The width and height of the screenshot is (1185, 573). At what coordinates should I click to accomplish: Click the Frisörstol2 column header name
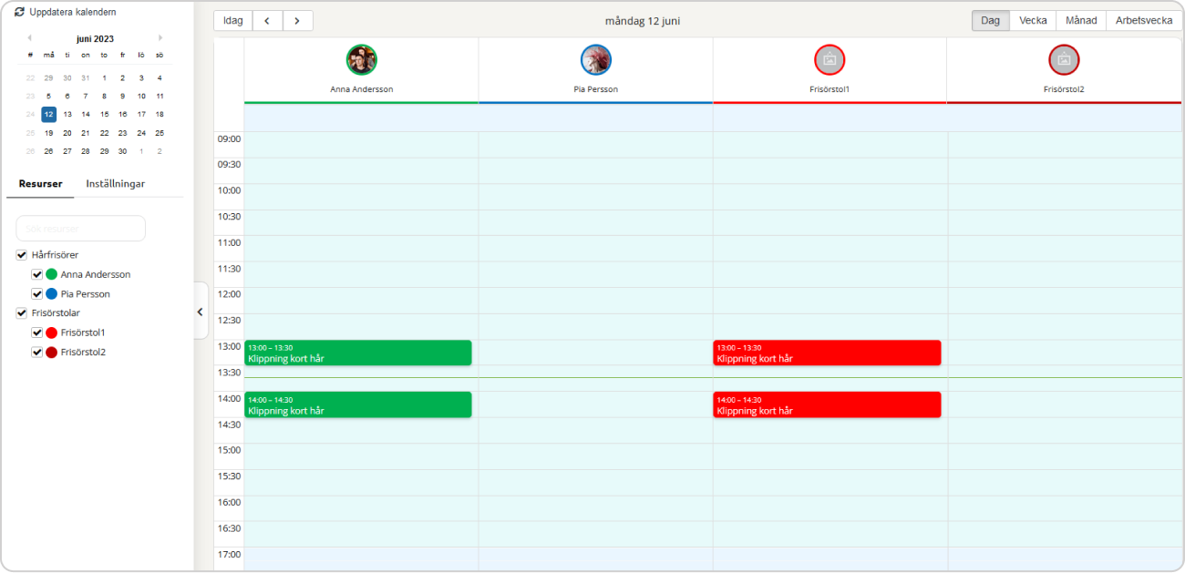coord(1064,89)
